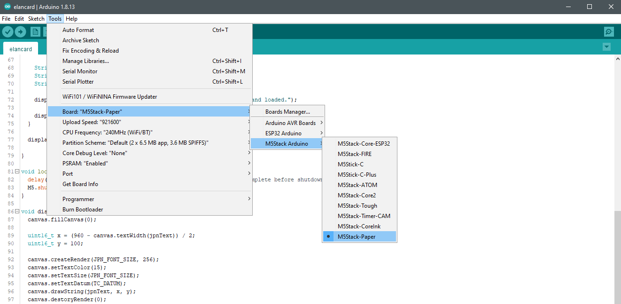The height and width of the screenshot is (304, 621).
Task: Open the tab options dropdown arrow
Action: coord(606,47)
